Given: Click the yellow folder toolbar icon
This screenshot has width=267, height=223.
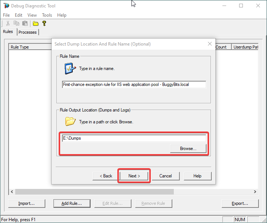Looking at the screenshot, I should click(x=36, y=23).
